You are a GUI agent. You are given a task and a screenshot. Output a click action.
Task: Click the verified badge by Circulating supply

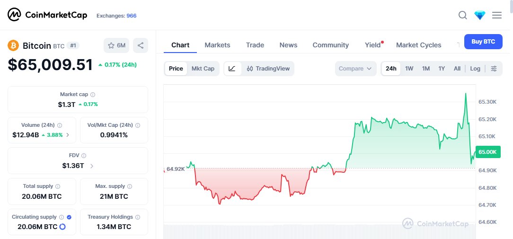point(69,217)
